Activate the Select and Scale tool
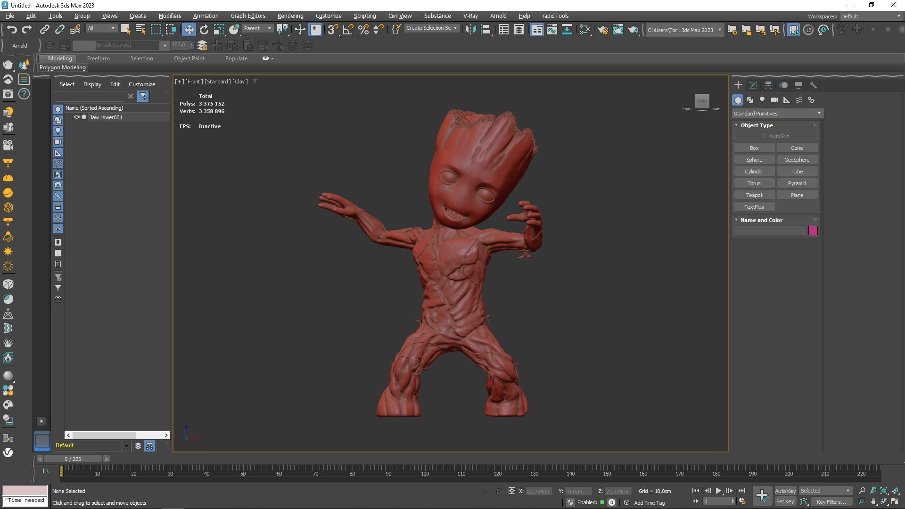The height and width of the screenshot is (509, 905). pos(219,29)
